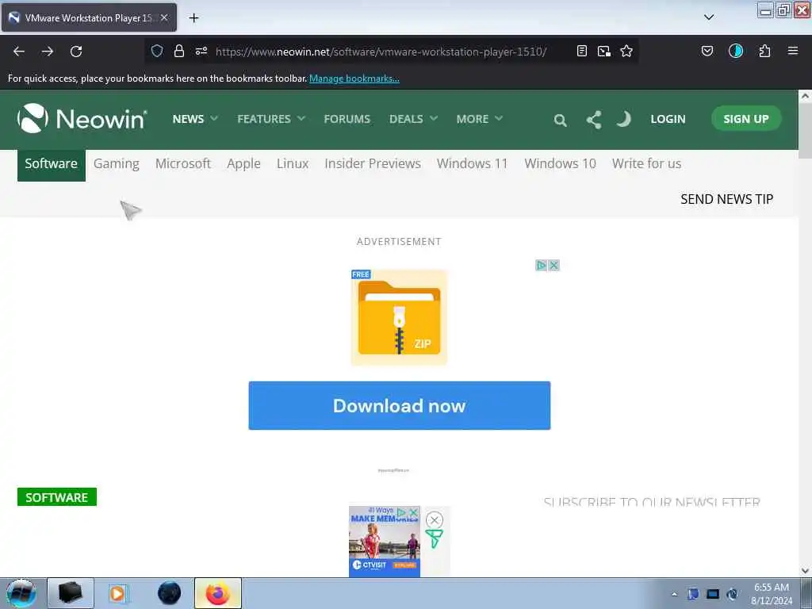
Task: Close the bottom floating ad circle X
Action: coord(435,520)
